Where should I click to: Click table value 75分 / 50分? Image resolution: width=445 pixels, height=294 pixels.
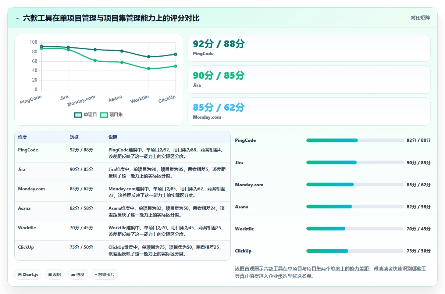click(81, 247)
